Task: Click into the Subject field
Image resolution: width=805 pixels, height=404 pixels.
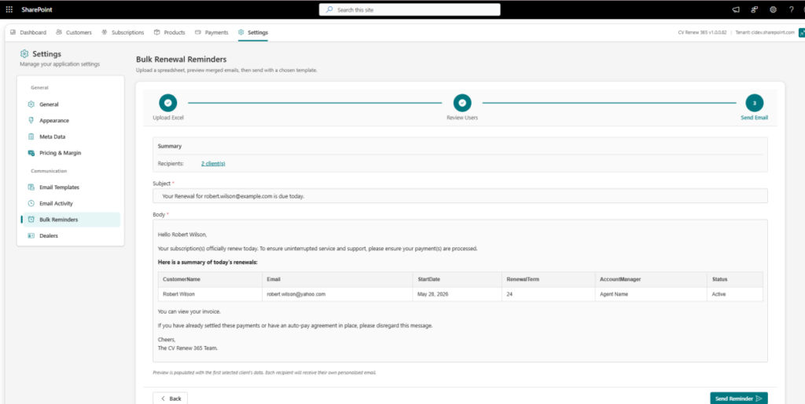Action: pyautogui.click(x=460, y=196)
